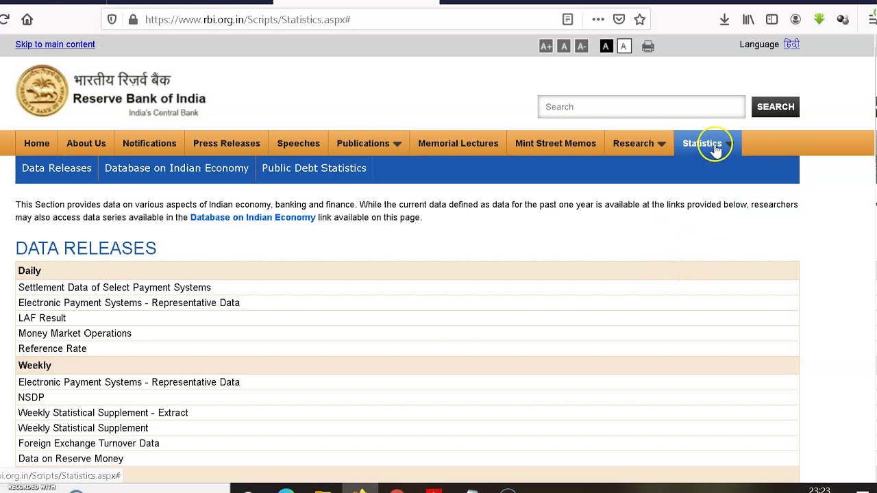Save page to Pocket icon
This screenshot has height=493, width=877.
tap(619, 19)
